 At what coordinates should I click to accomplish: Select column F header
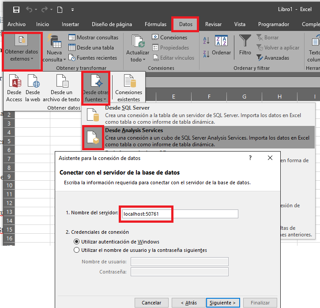click(x=209, y=96)
